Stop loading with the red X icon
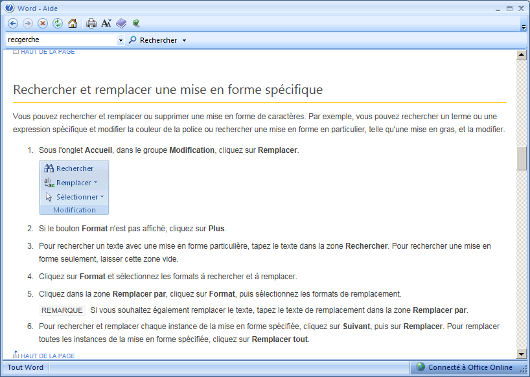 click(x=43, y=23)
